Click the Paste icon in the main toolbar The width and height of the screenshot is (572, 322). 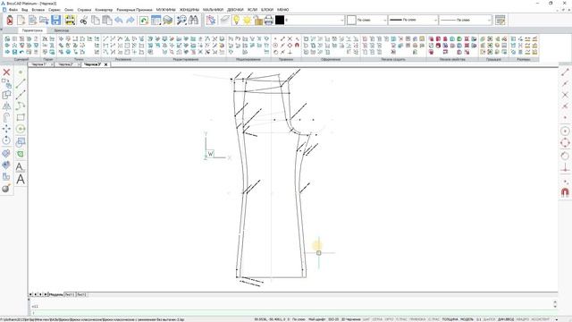click(x=107, y=20)
